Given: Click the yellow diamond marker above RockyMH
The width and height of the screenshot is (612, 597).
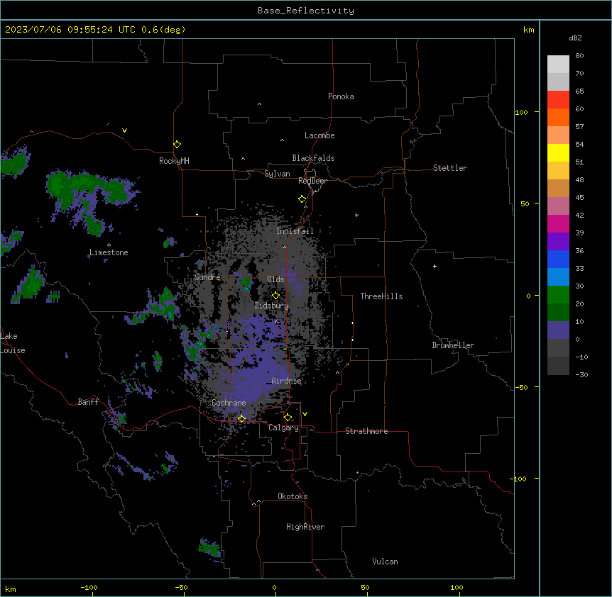Looking at the screenshot, I should point(177,145).
